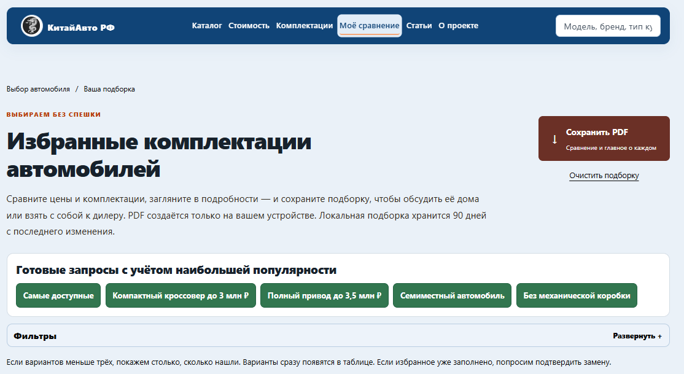Select the Моё сравнение tab
Image resolution: width=684 pixels, height=374 pixels.
pyautogui.click(x=370, y=26)
